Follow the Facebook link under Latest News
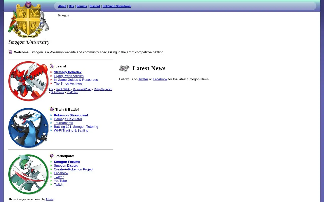The width and height of the screenshot is (324, 202). (160, 79)
